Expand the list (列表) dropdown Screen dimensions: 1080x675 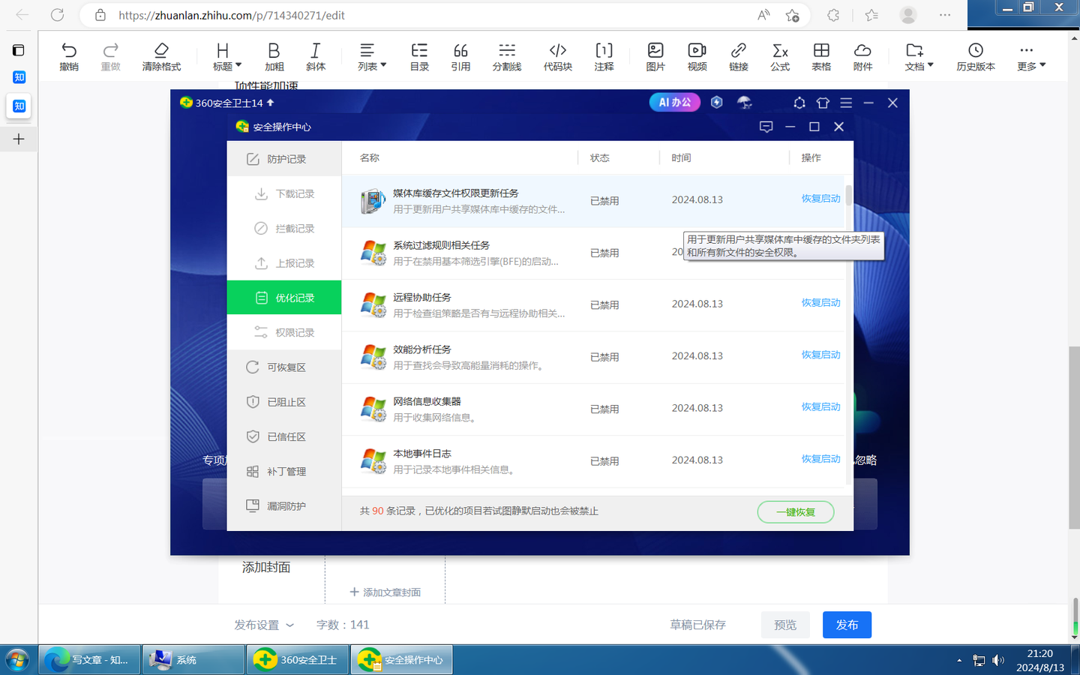[372, 57]
